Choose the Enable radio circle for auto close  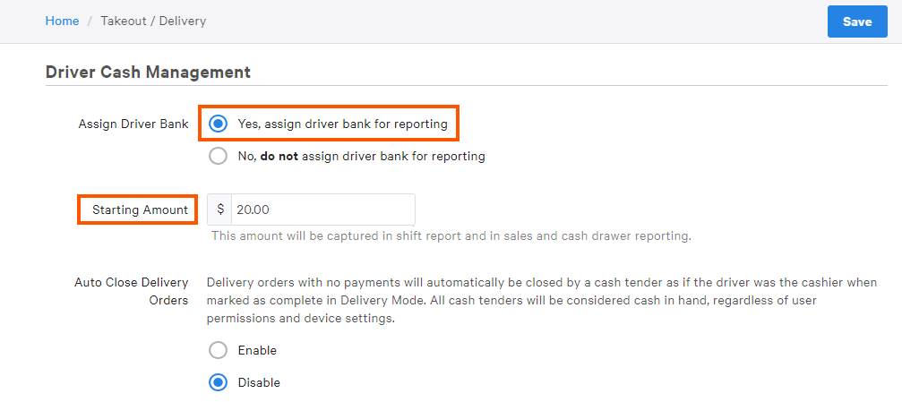pyautogui.click(x=218, y=350)
